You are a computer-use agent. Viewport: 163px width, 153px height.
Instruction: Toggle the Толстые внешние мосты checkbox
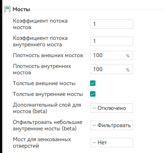(x=93, y=83)
